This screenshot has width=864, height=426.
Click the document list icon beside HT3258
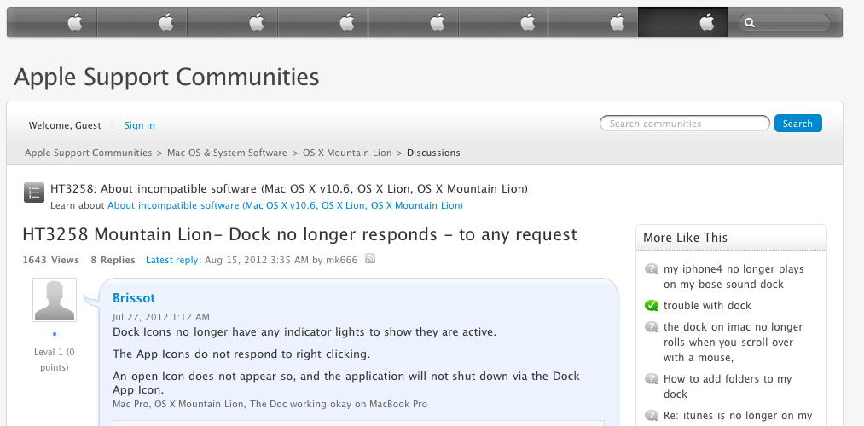[x=34, y=193]
